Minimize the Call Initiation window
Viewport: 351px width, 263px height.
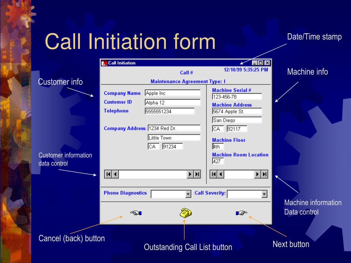coord(255,63)
